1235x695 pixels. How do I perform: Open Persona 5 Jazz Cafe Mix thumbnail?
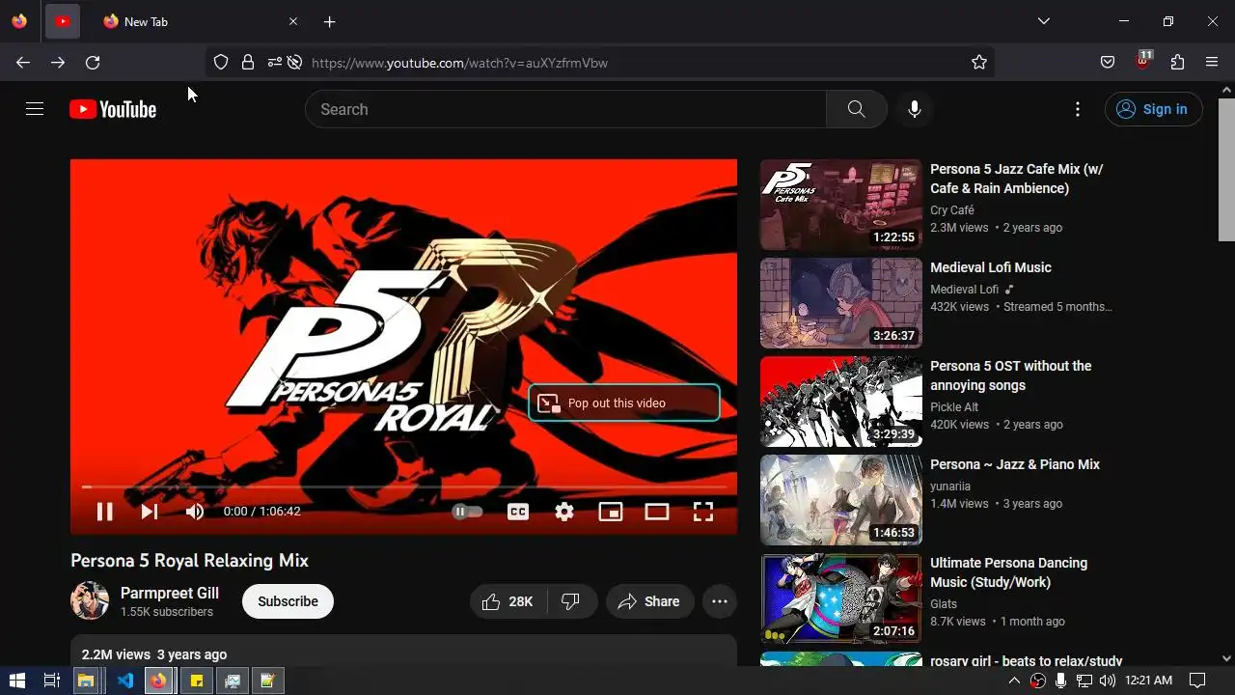tap(841, 205)
